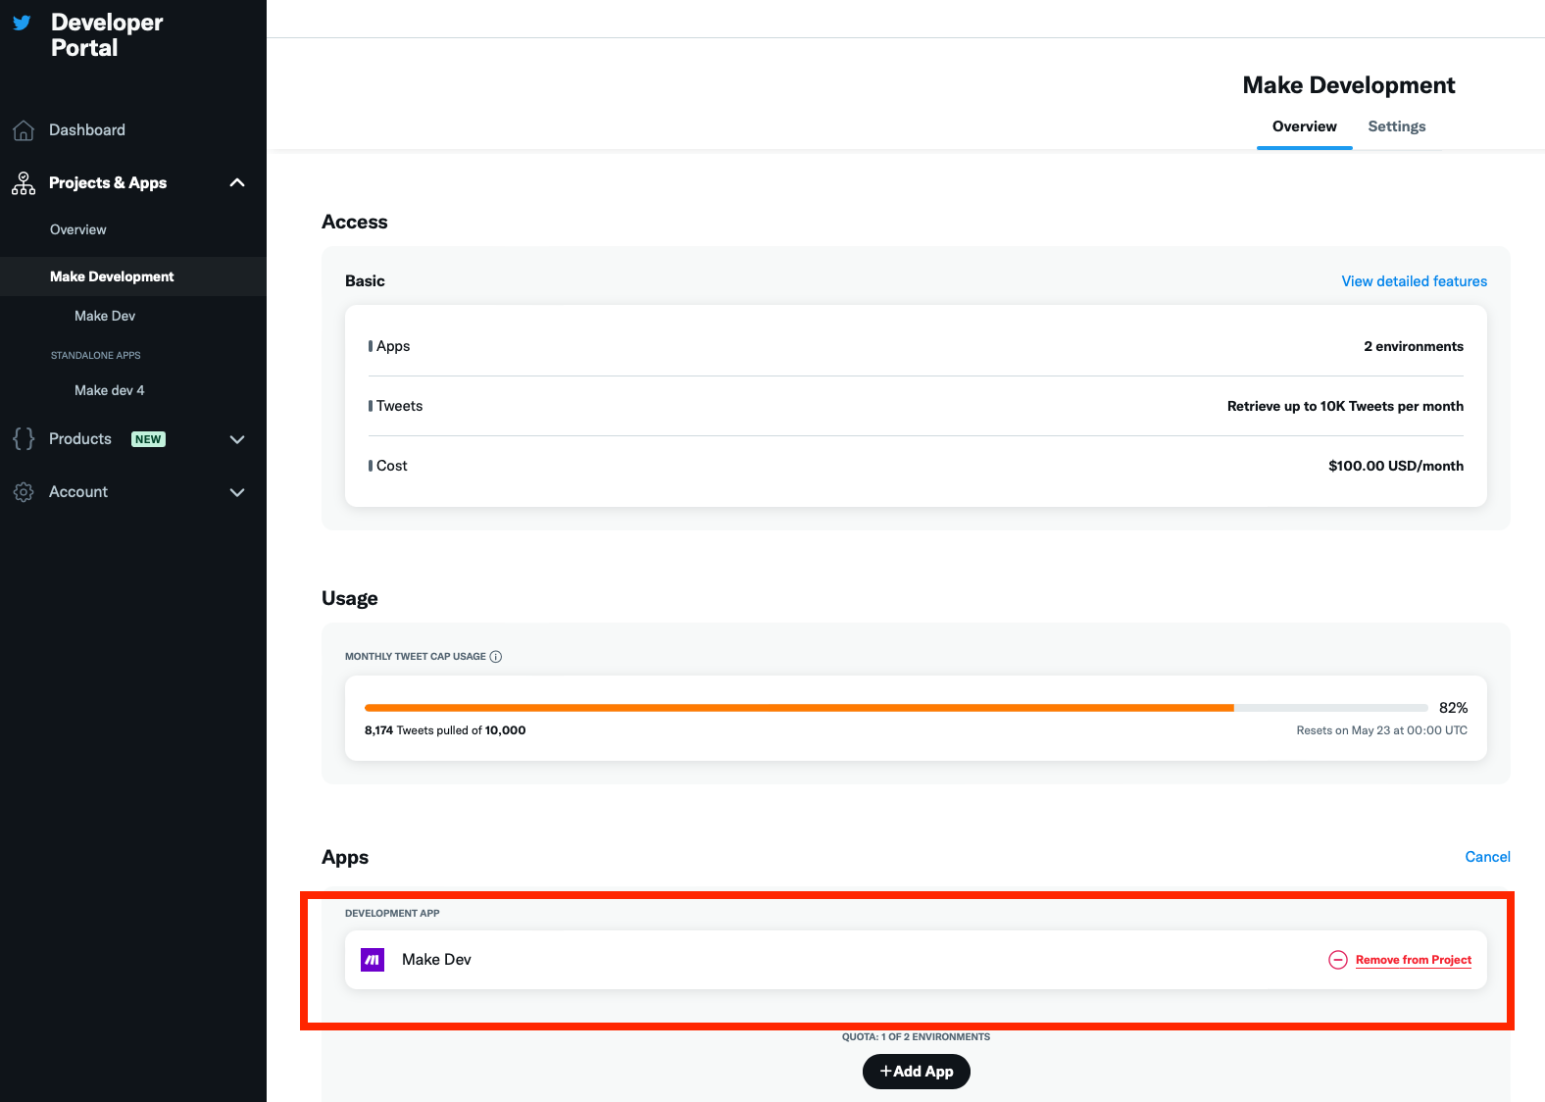
Task: Click the NEW badge next to Products
Action: (149, 439)
